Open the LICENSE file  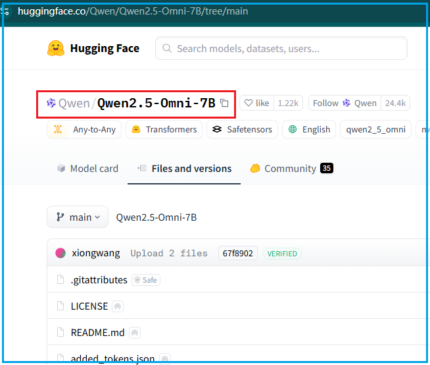[89, 306]
